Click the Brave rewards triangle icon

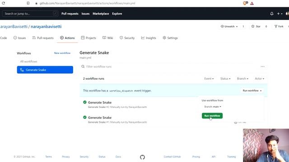[x=252, y=3]
